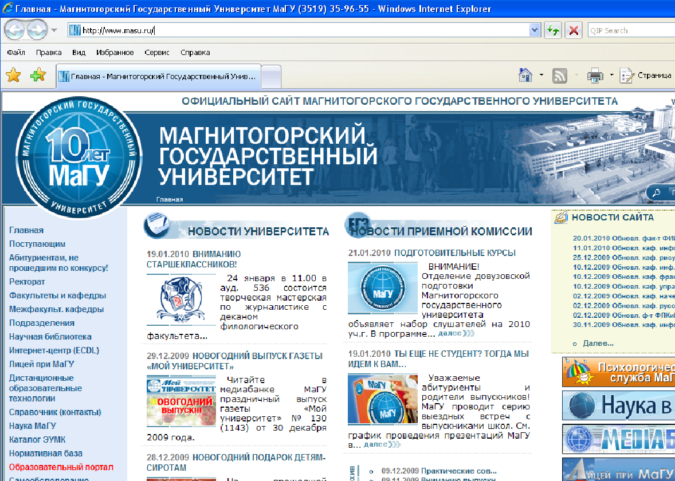This screenshot has width=675, height=481.
Task: Open Лицей при МаГУ sidebar link
Action: click(42, 364)
